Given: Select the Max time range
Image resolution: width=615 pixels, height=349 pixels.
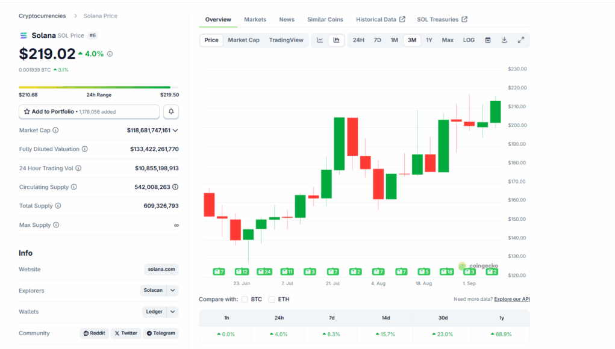Looking at the screenshot, I should click(448, 40).
